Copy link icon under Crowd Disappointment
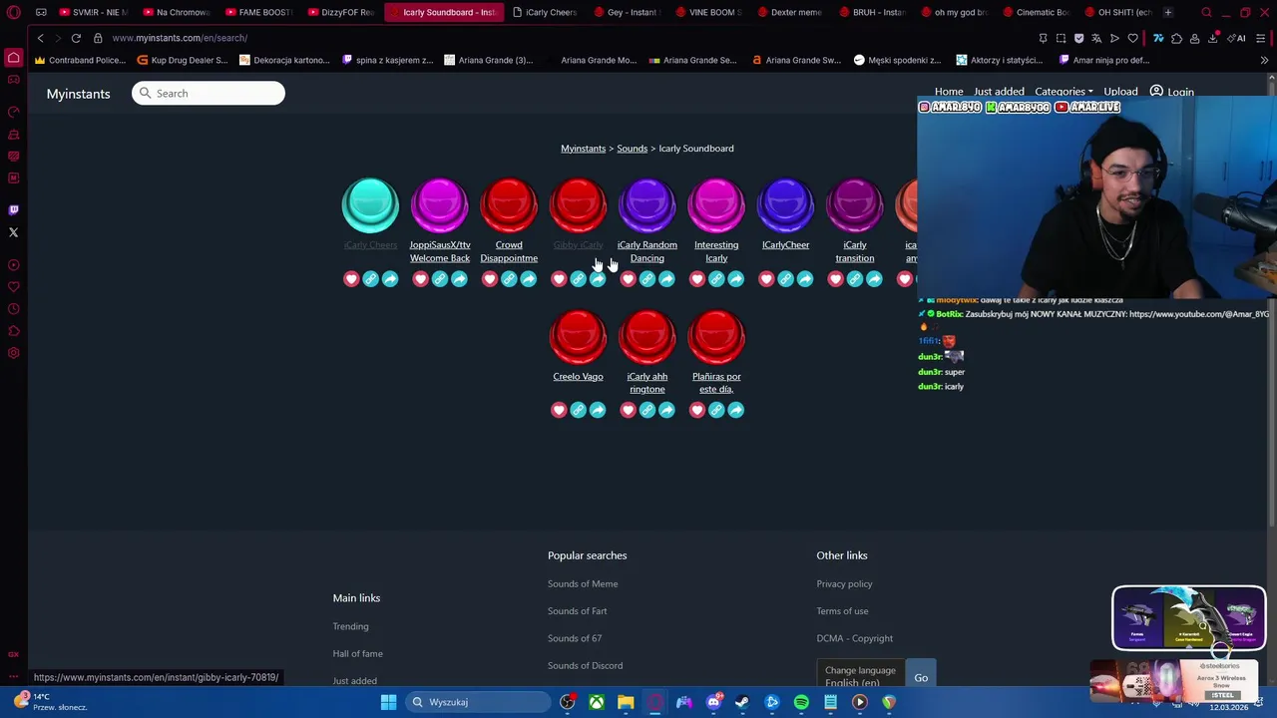 click(509, 279)
